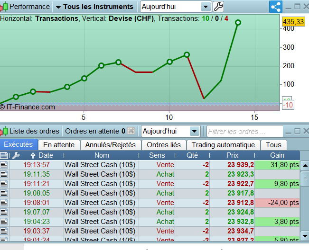Click the Performance panel candlestick icon
The width and height of the screenshot is (309, 250).
coord(4,7)
